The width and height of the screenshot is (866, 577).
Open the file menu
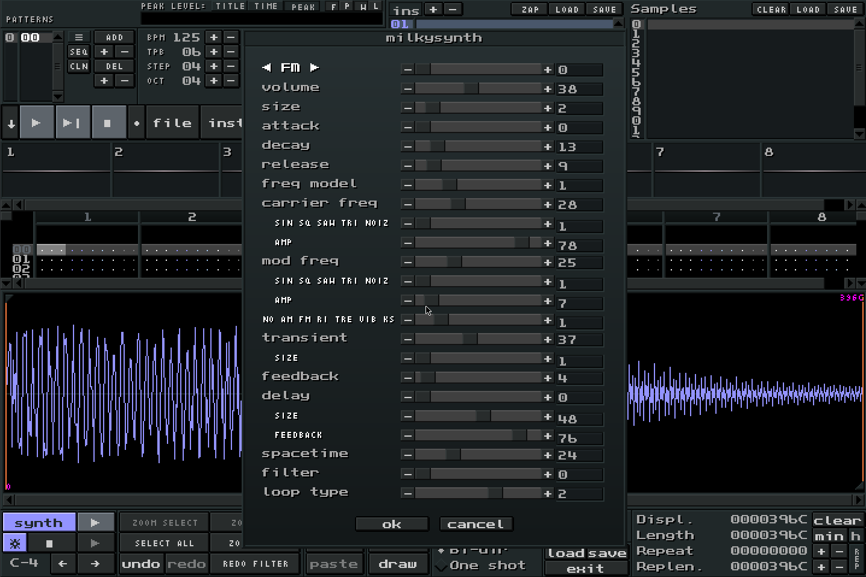(172, 123)
